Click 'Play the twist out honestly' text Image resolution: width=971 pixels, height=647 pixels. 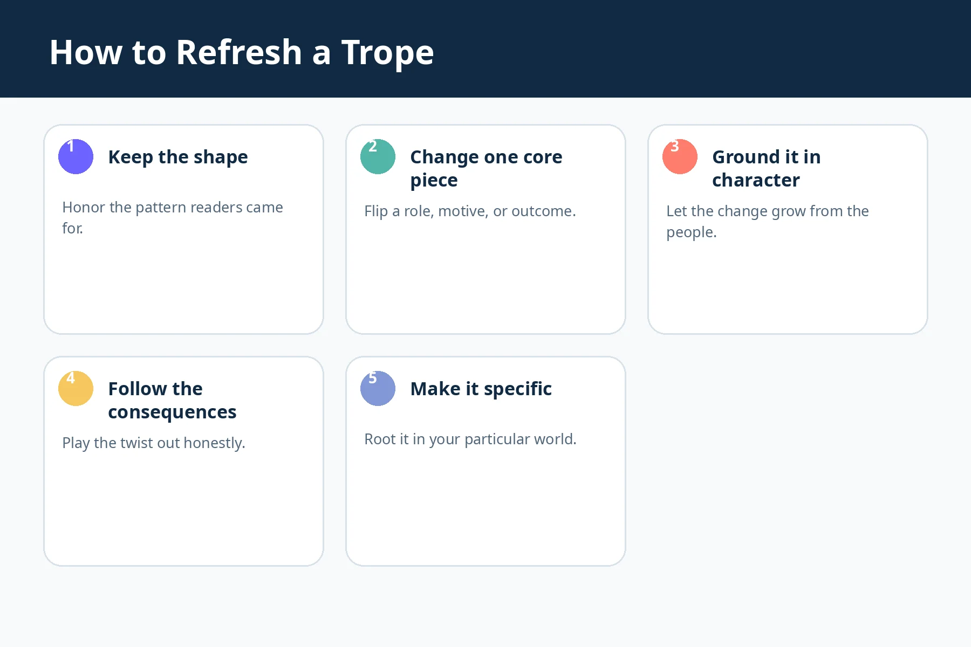coord(154,443)
